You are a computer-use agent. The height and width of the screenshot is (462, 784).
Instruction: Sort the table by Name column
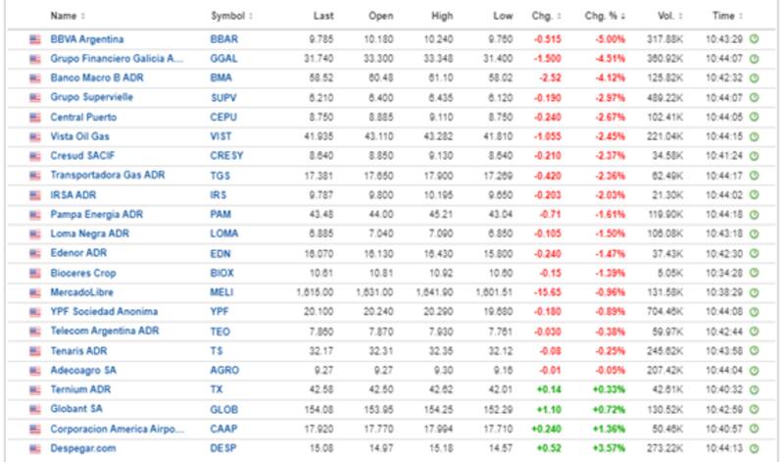tap(67, 16)
